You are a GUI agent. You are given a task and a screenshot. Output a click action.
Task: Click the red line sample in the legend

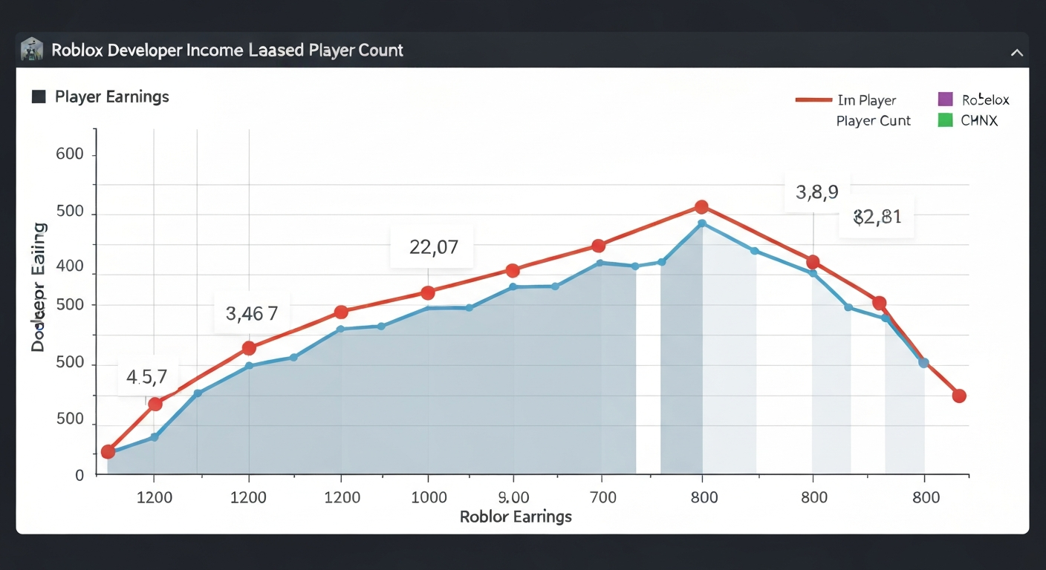(813, 99)
